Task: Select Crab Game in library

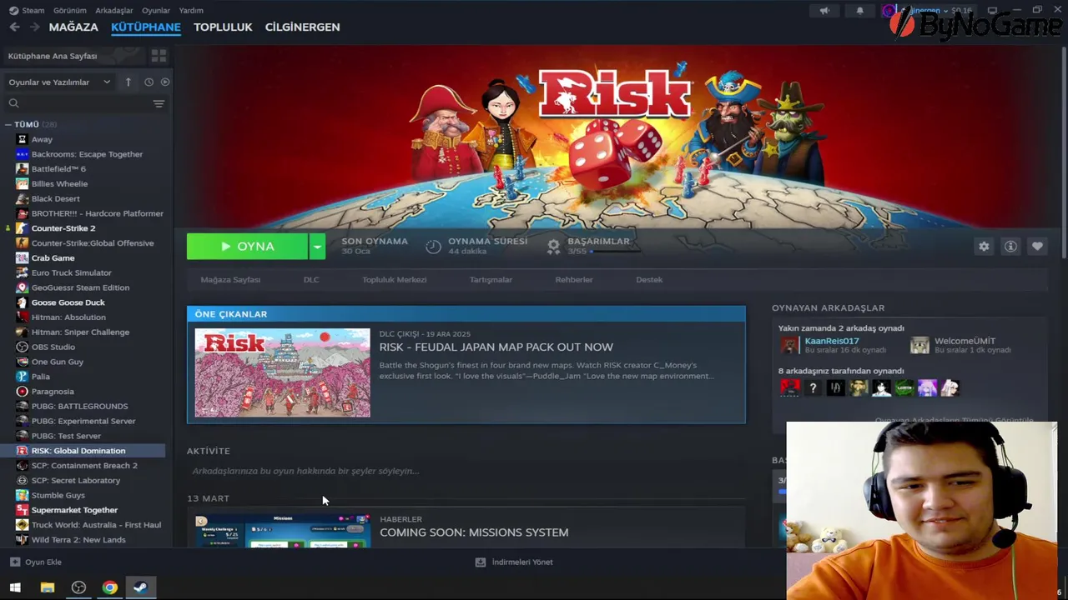Action: [x=53, y=258]
